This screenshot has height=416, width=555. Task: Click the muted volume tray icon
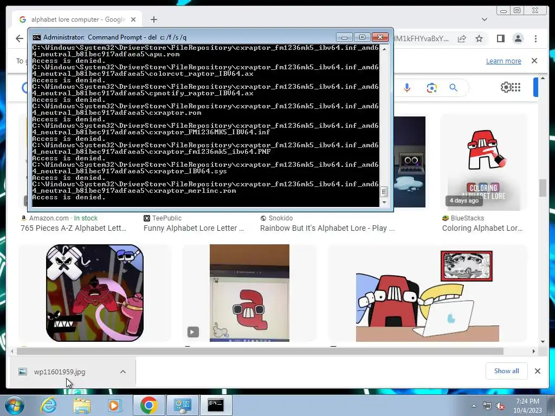[x=500, y=406]
